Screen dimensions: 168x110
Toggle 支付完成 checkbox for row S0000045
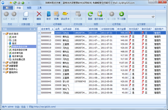[130, 89]
